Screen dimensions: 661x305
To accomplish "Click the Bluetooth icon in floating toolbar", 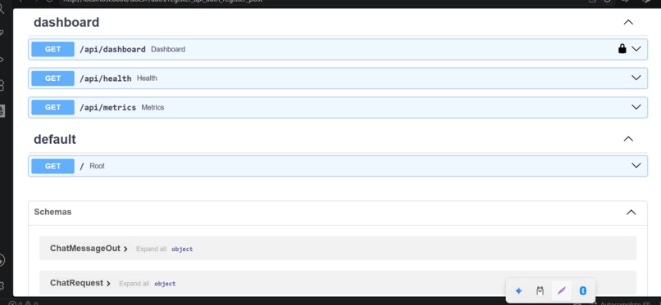I will (582, 291).
